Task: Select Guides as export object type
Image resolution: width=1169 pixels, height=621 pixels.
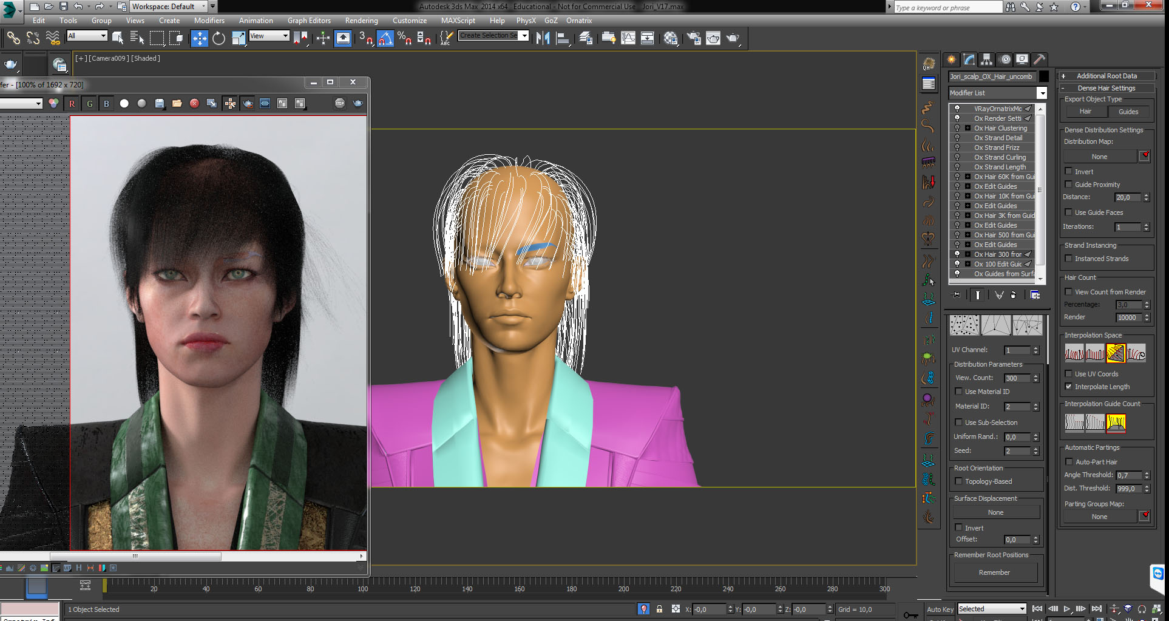Action: [1128, 112]
